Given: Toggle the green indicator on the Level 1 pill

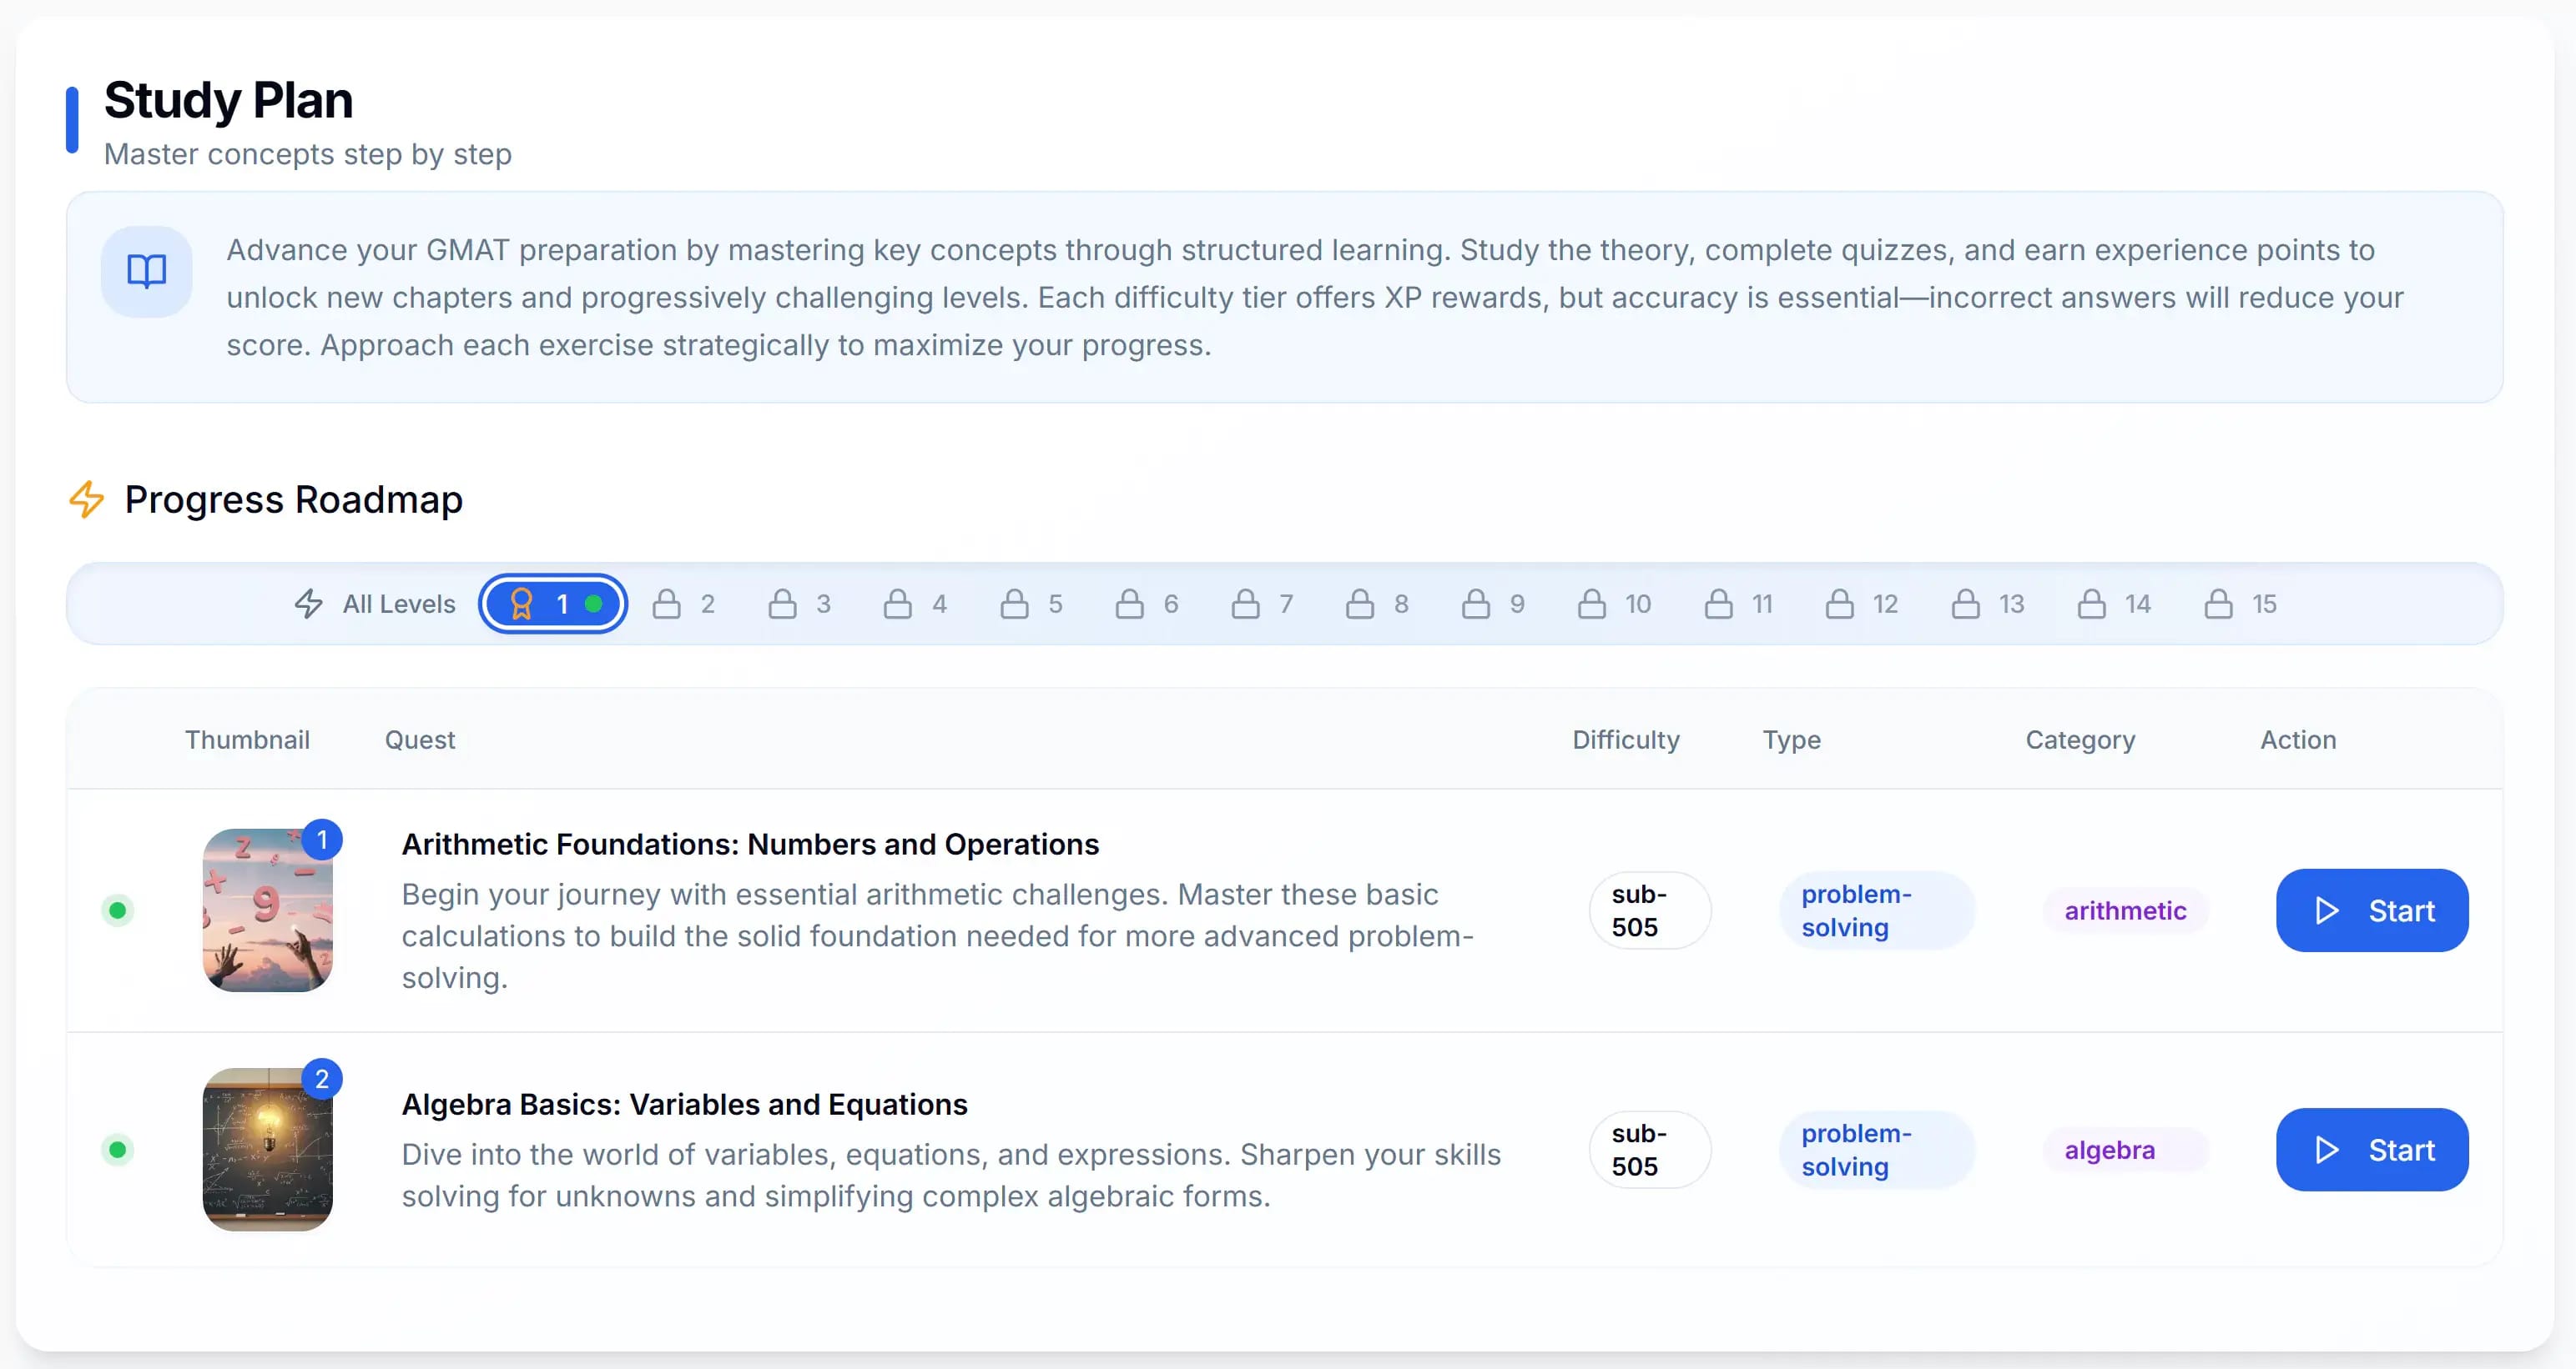Looking at the screenshot, I should coord(595,604).
